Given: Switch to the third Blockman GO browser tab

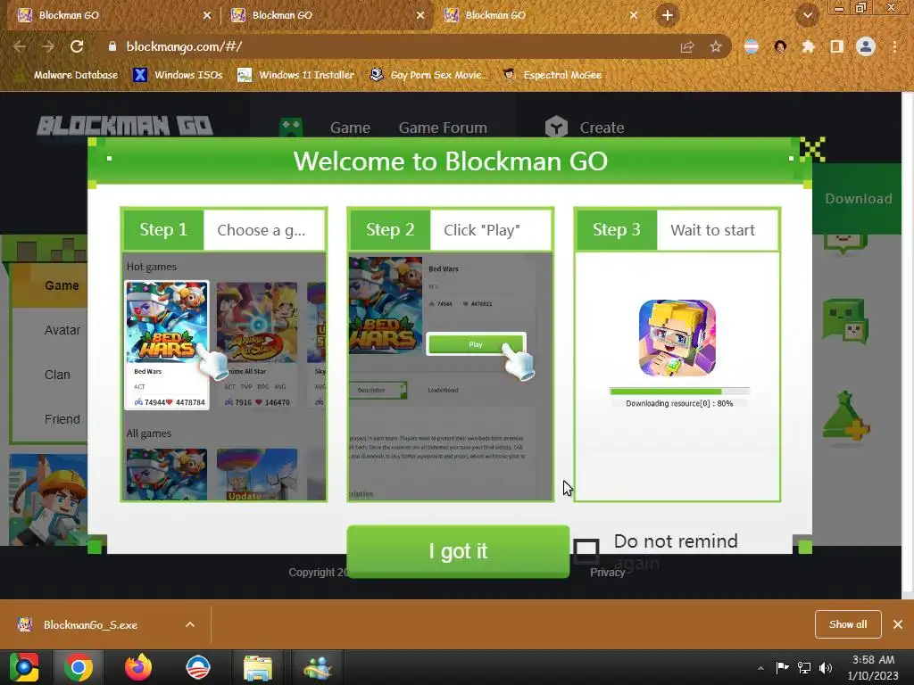Looking at the screenshot, I should (539, 15).
